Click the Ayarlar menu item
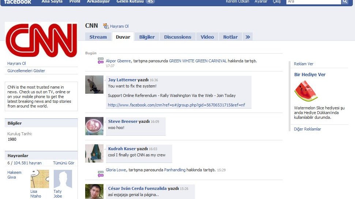This screenshot has height=199, width=355. pos(261,2)
